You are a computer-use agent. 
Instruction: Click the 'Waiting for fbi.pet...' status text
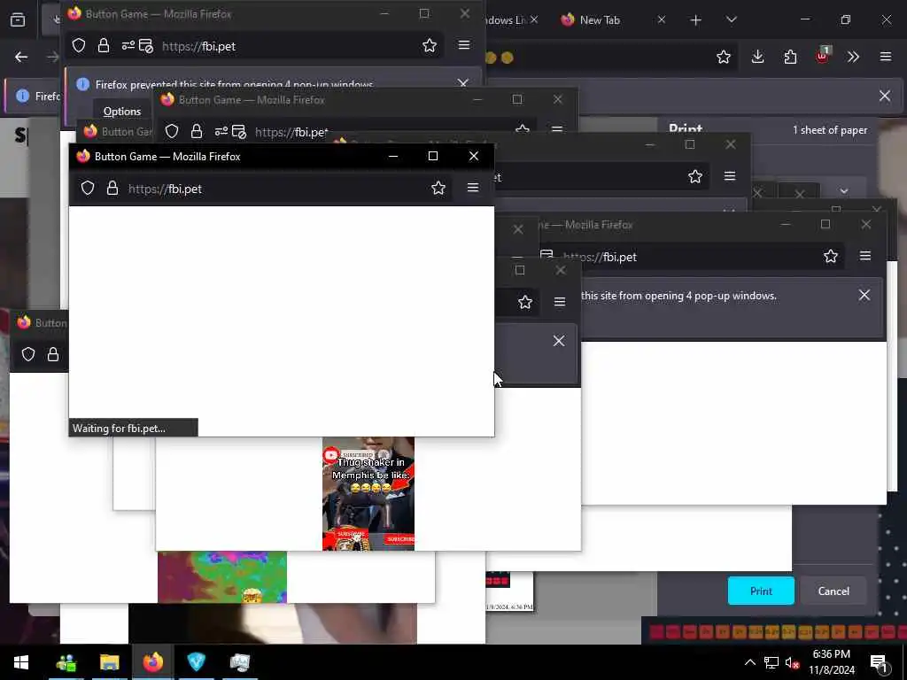(119, 429)
